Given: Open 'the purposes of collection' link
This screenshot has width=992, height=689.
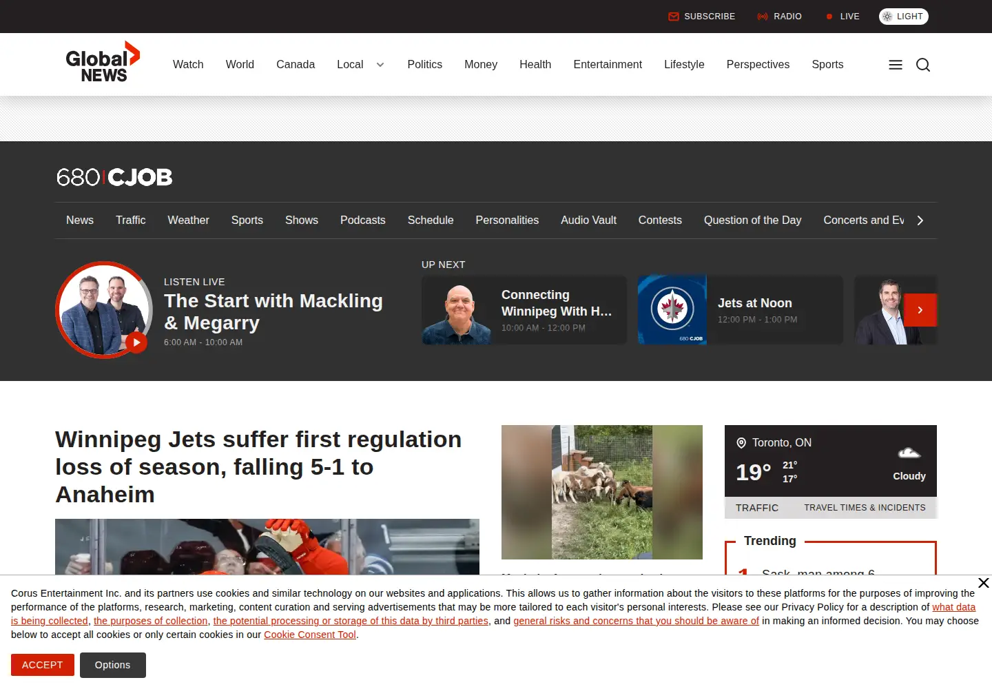Looking at the screenshot, I should (x=151, y=621).
